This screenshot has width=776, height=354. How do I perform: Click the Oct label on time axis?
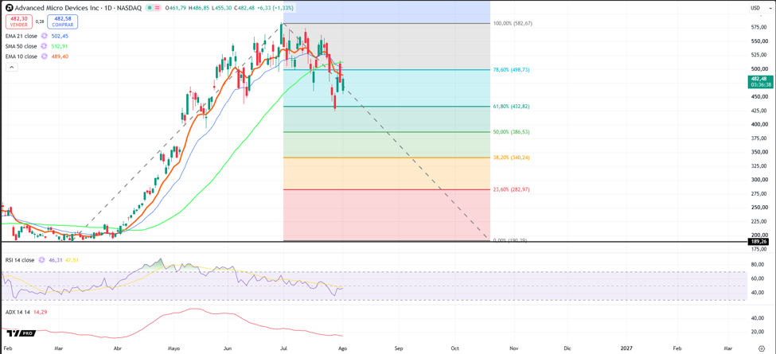454,348
